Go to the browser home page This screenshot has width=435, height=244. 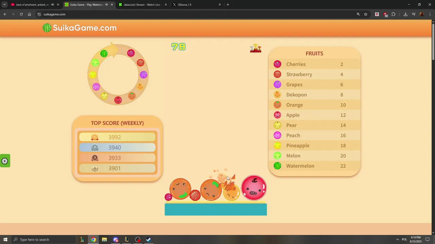[x=29, y=14]
